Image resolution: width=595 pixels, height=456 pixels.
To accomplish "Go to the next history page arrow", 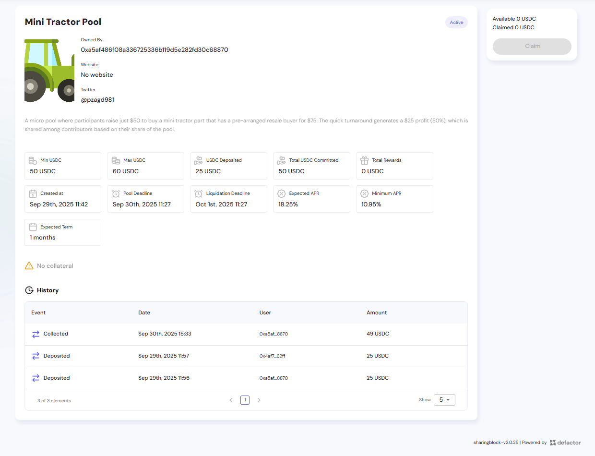I will [x=259, y=400].
